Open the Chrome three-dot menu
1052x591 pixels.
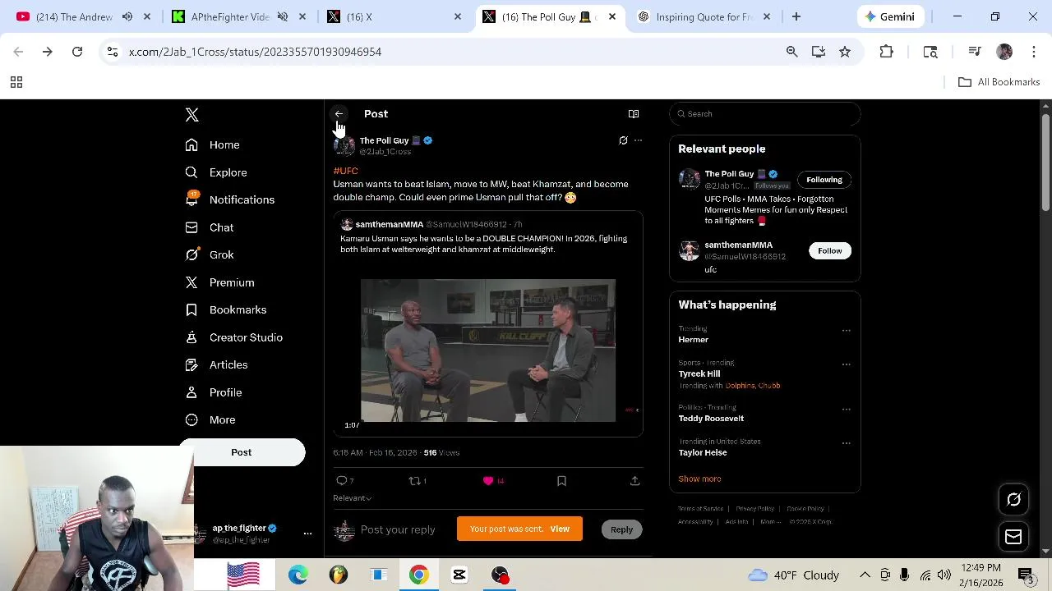1034,52
